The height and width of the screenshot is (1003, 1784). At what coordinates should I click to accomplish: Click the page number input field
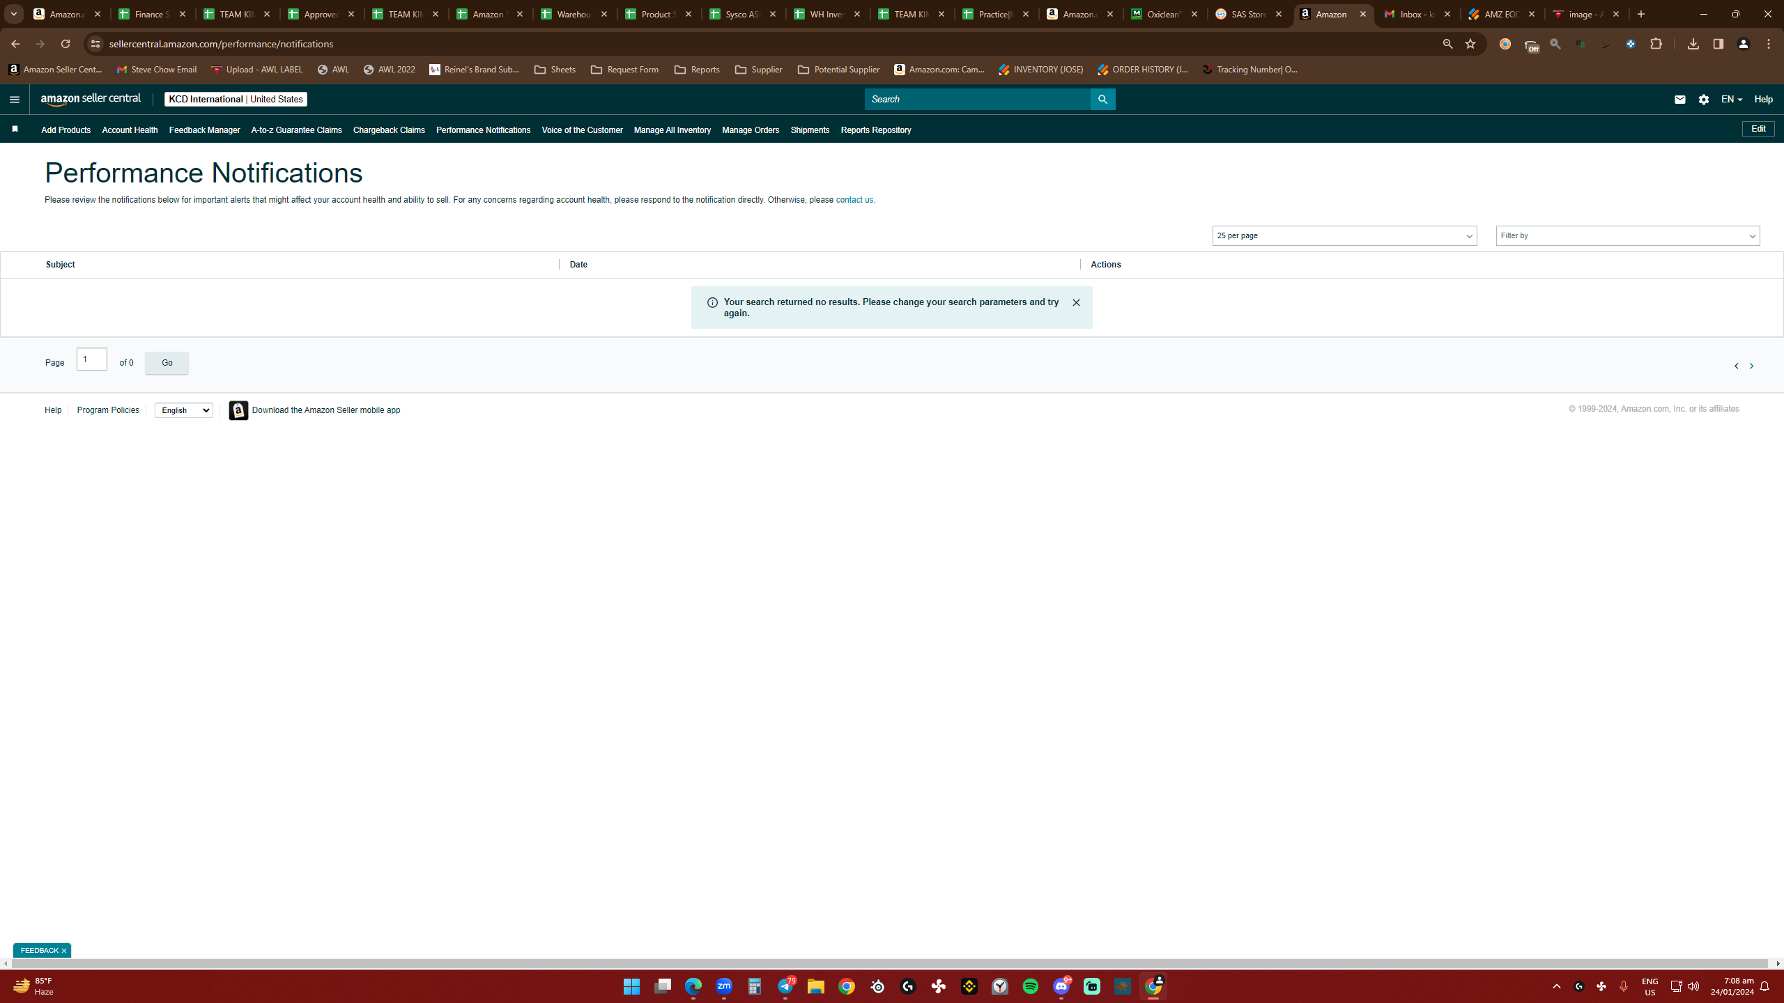point(92,359)
